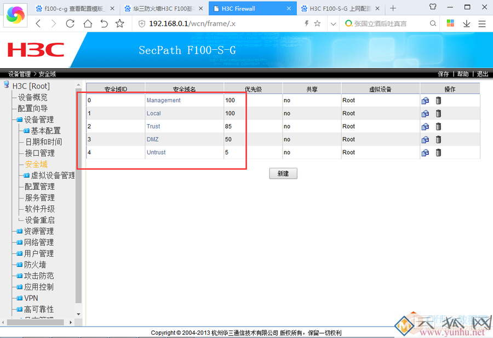The height and width of the screenshot is (338, 493).
Task: Reload the page with browser refresh icon
Action: pos(70,24)
